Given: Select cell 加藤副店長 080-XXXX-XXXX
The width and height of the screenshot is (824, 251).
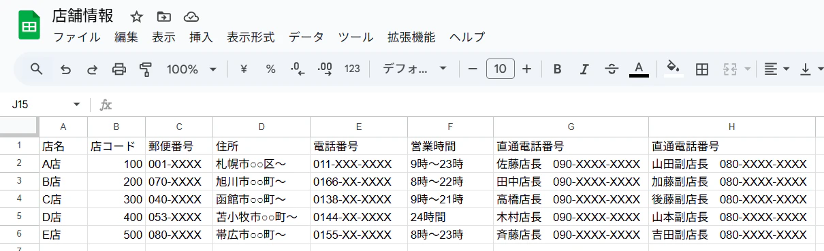Looking at the screenshot, I should 732,181.
